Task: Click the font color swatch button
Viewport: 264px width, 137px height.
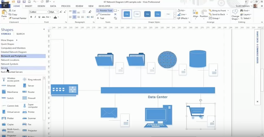Action: [55, 17]
